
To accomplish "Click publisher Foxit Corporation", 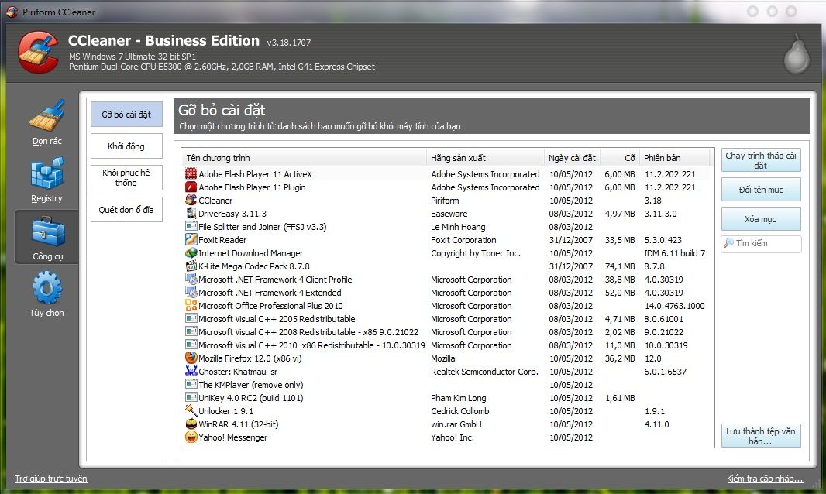I will coord(463,239).
